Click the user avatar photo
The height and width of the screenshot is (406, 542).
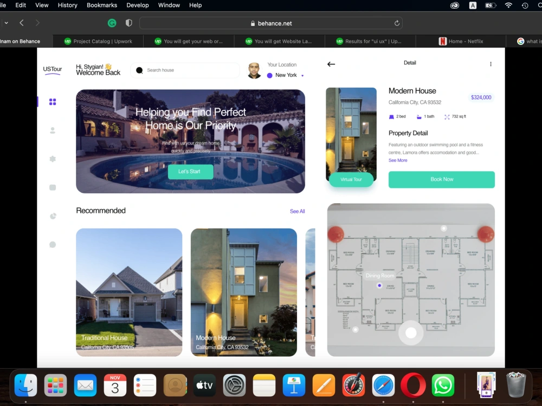(x=254, y=70)
